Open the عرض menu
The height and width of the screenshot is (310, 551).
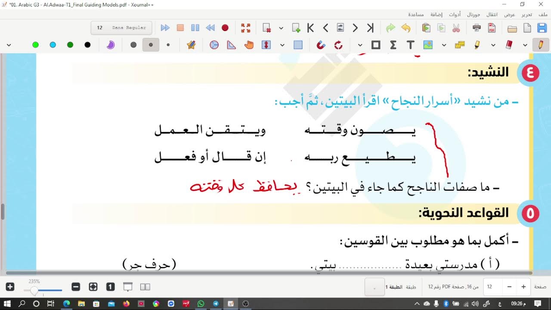click(x=510, y=14)
